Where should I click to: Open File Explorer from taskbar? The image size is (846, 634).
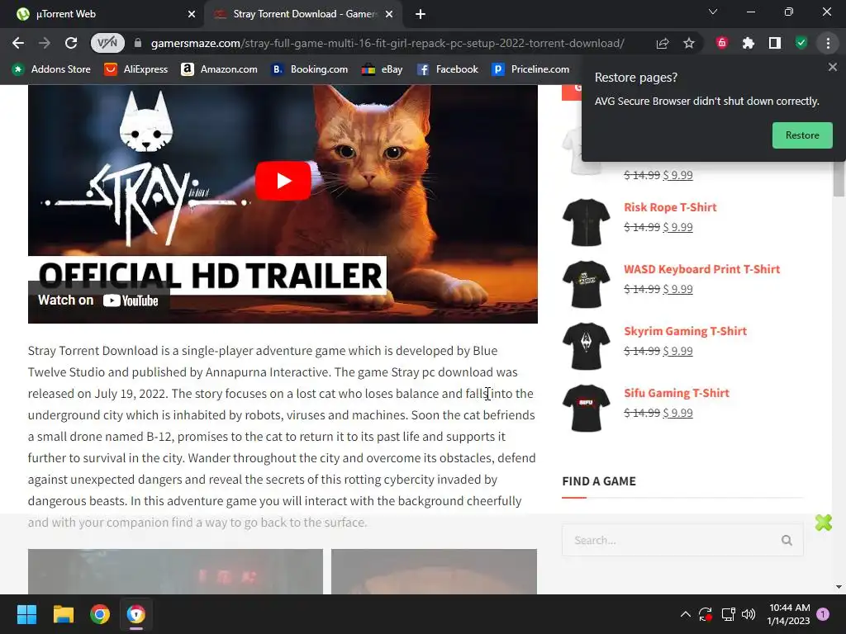coord(63,614)
